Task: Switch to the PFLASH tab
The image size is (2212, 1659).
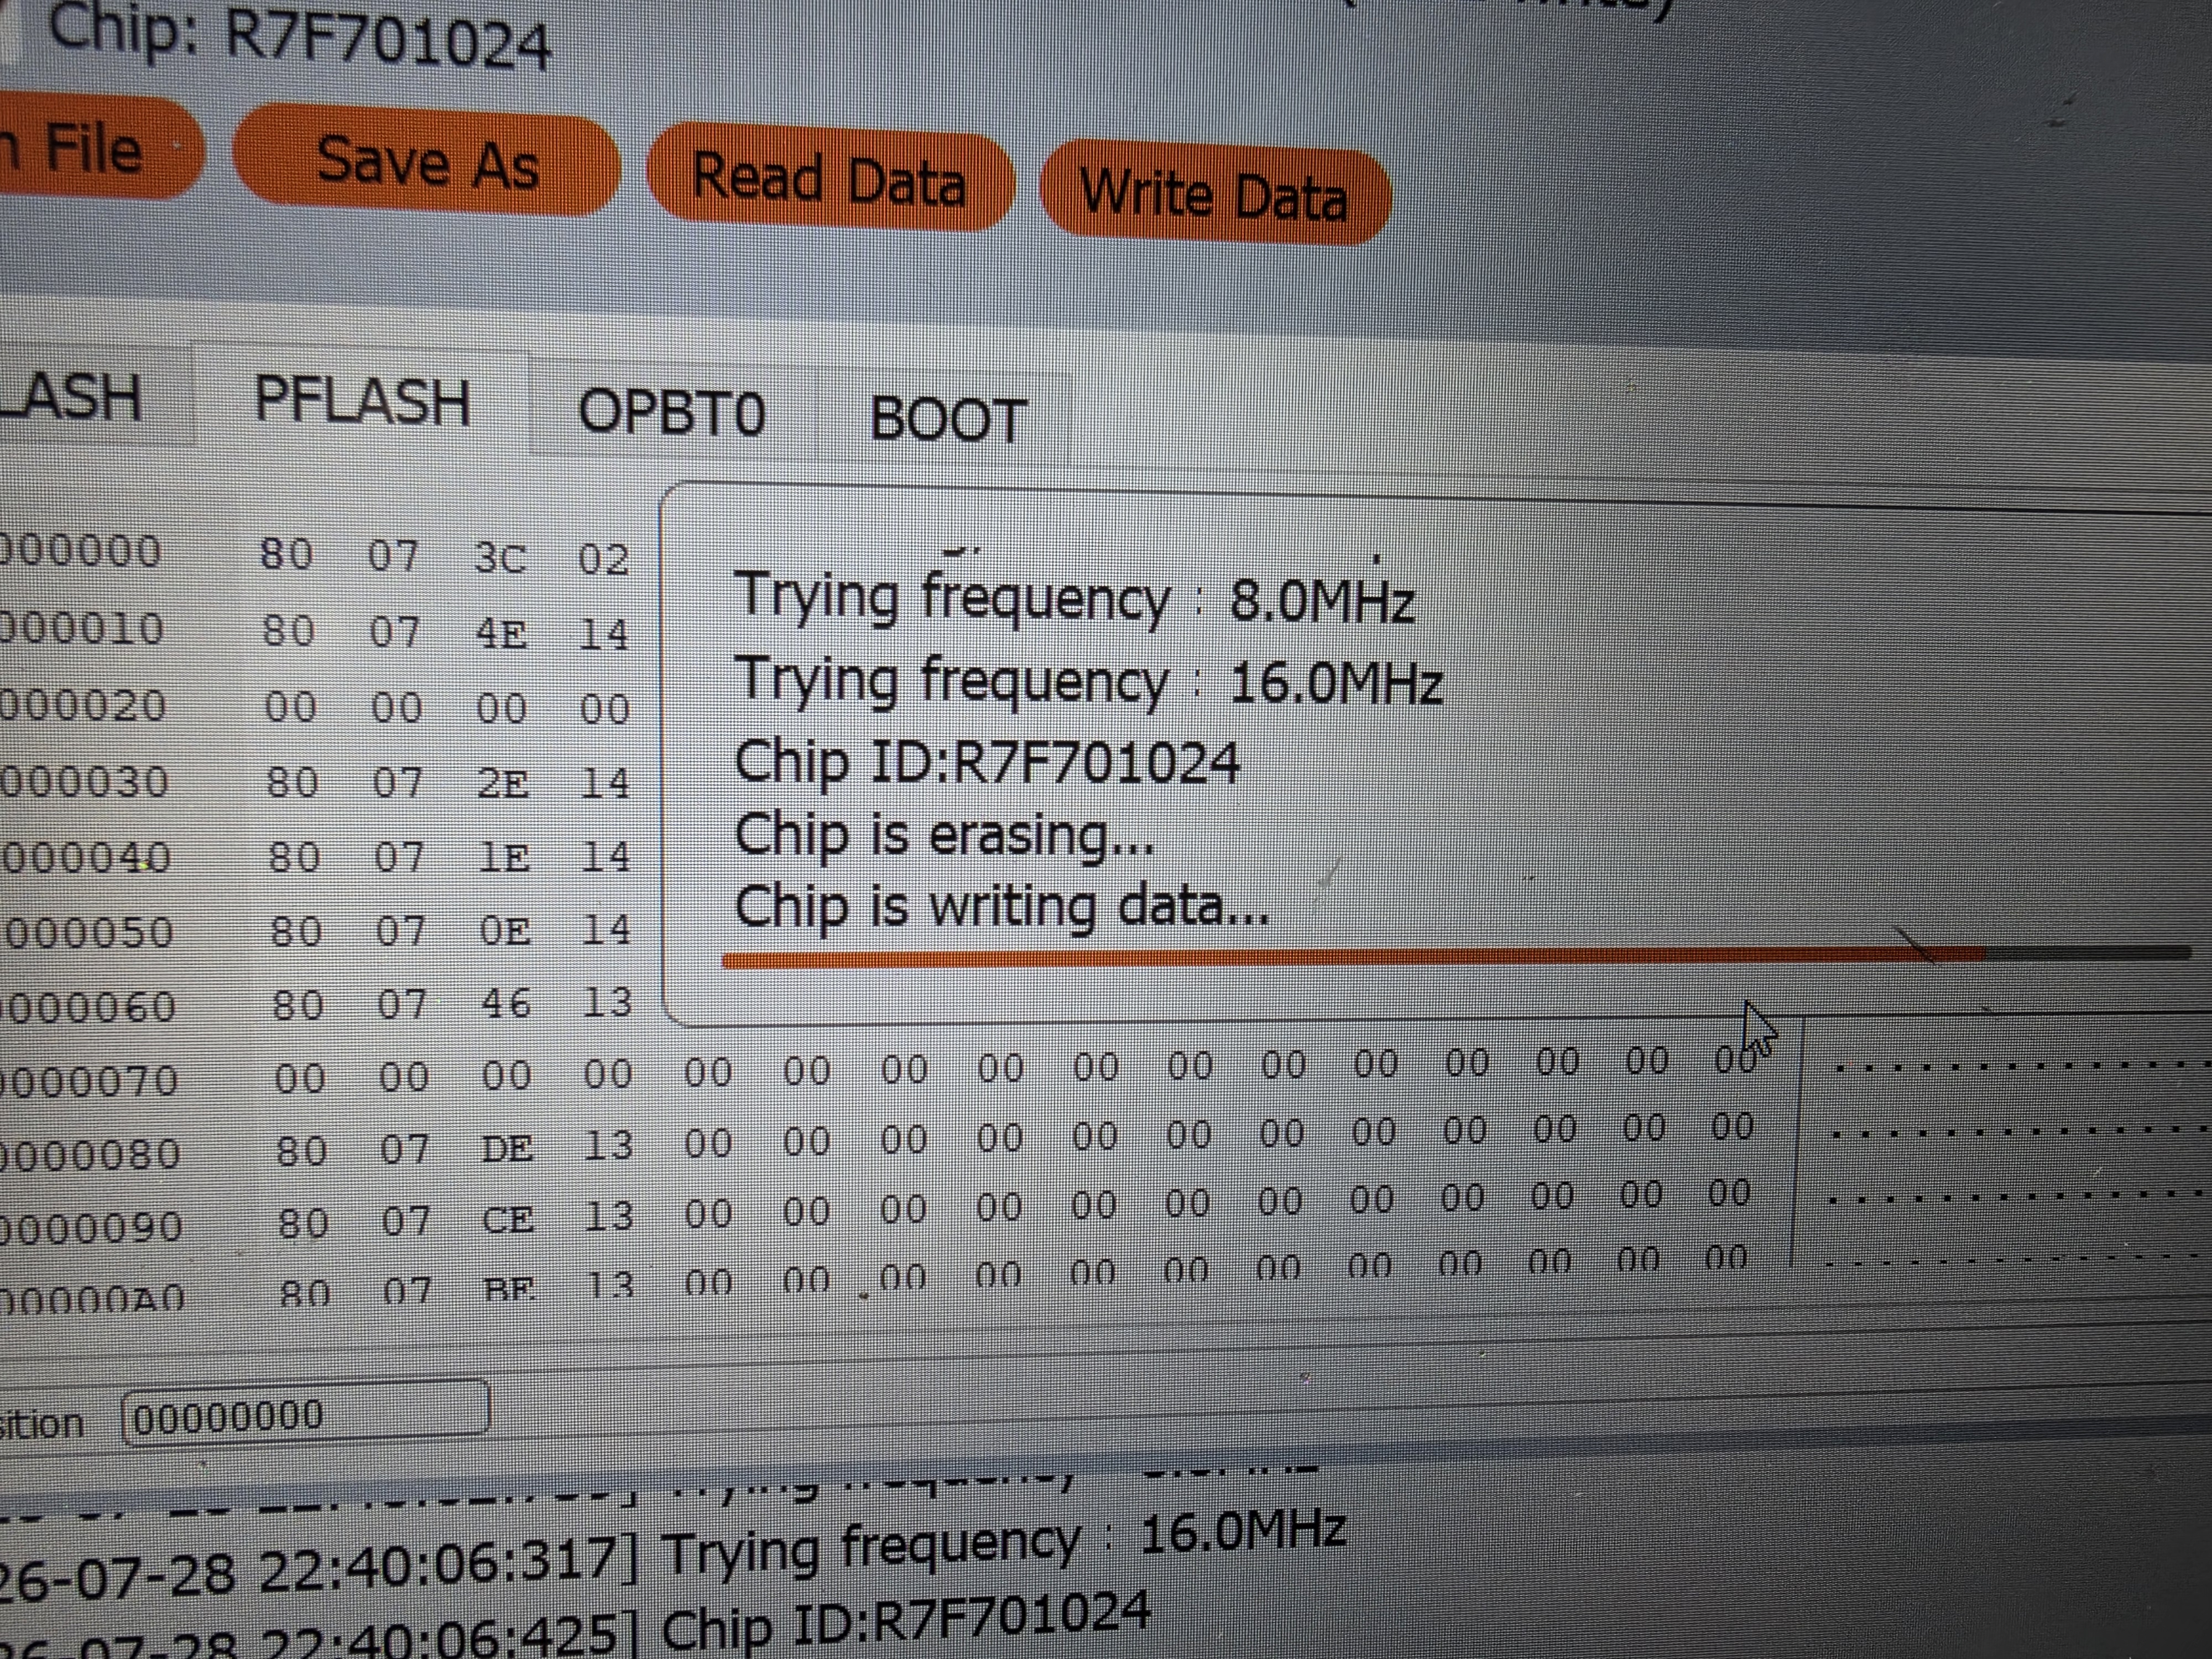Action: (x=362, y=401)
